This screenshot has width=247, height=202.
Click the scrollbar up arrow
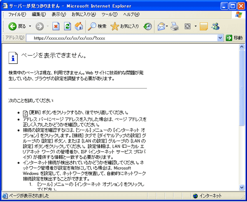[242, 47]
